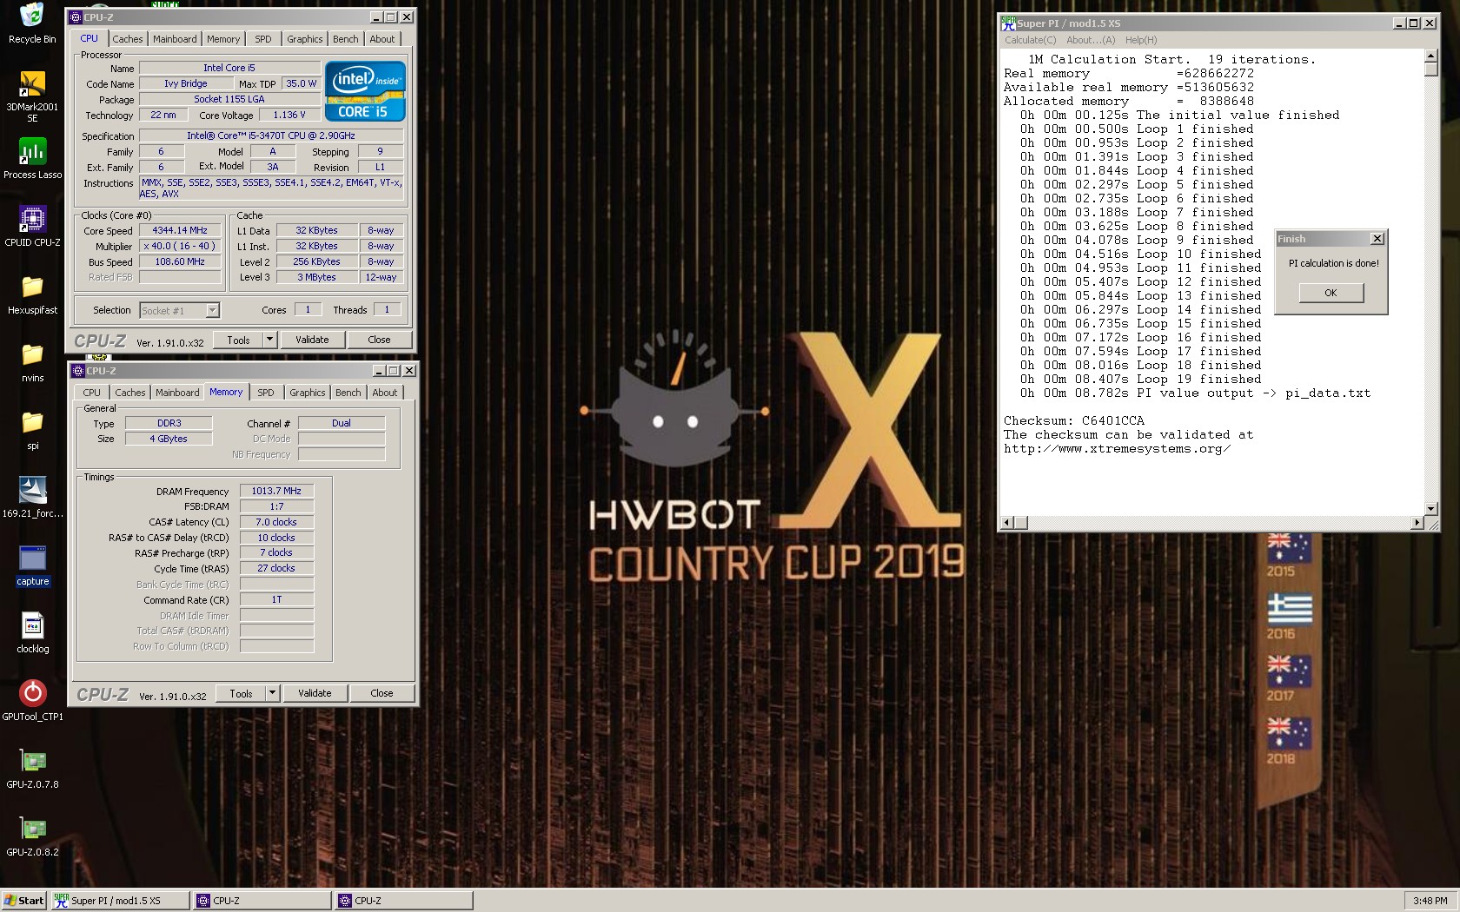
Task: Click Tools button in top CPU-Z window
Action: point(239,340)
